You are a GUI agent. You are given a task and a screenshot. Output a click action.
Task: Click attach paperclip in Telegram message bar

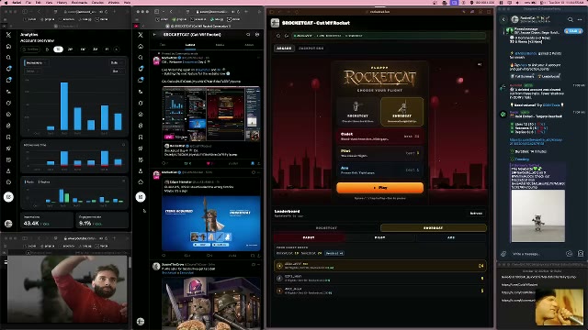pos(503,254)
